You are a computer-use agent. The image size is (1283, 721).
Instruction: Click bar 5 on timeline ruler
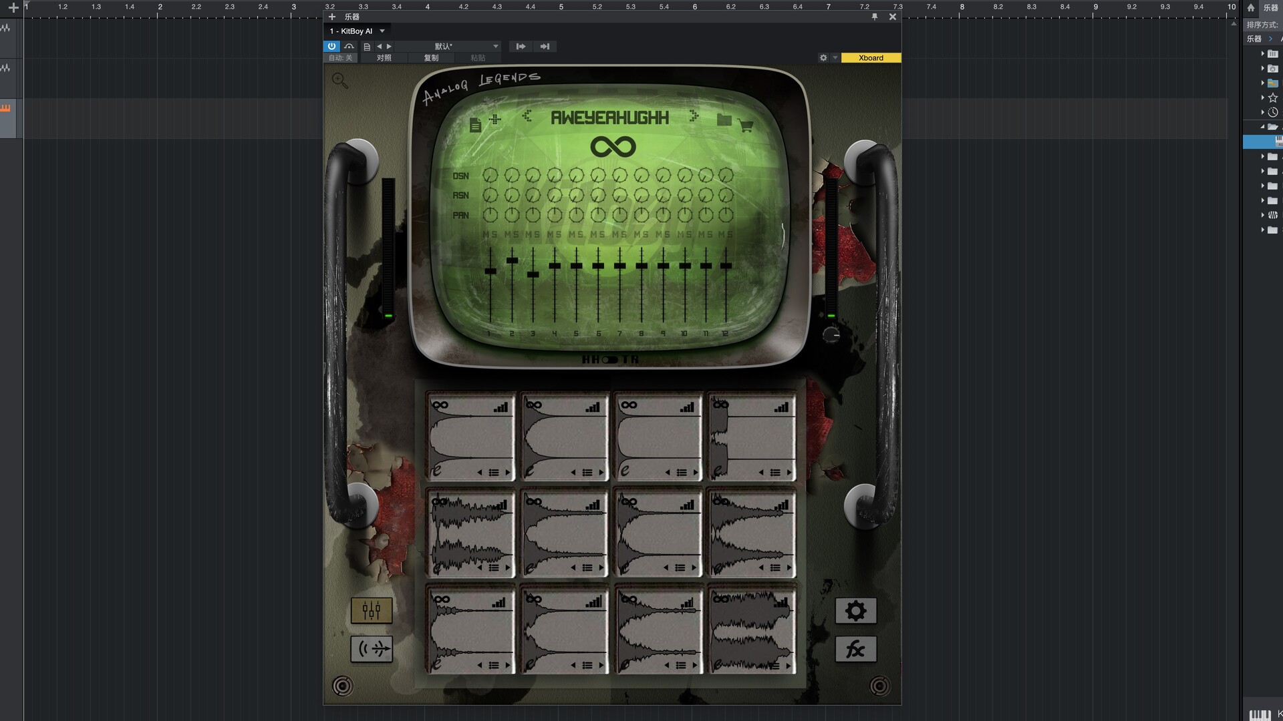click(x=561, y=7)
